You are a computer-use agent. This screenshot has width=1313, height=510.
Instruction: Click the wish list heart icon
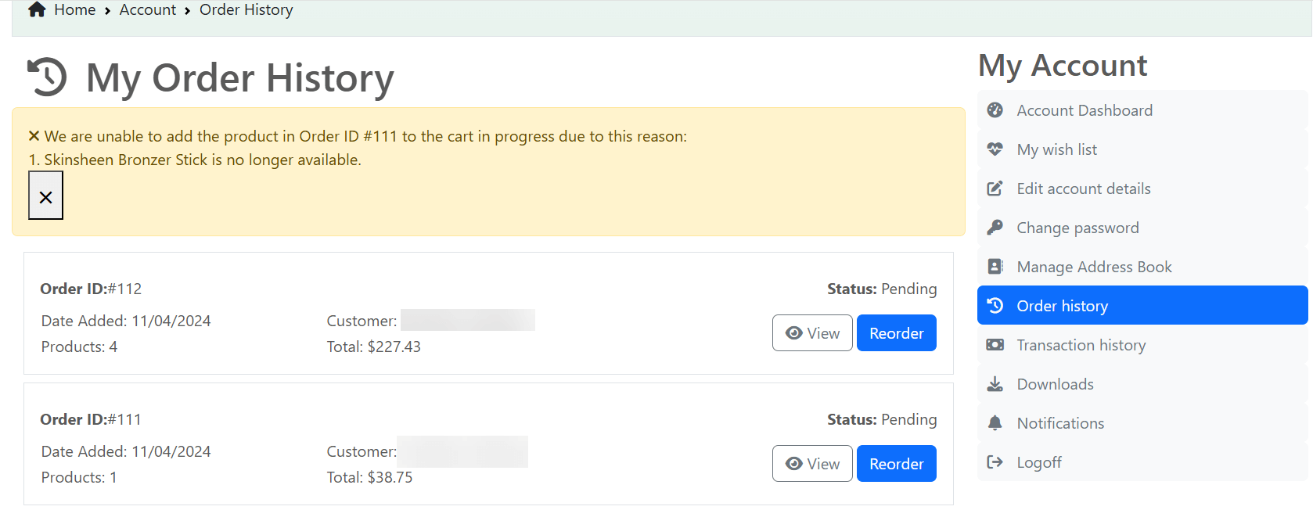pyautogui.click(x=995, y=149)
